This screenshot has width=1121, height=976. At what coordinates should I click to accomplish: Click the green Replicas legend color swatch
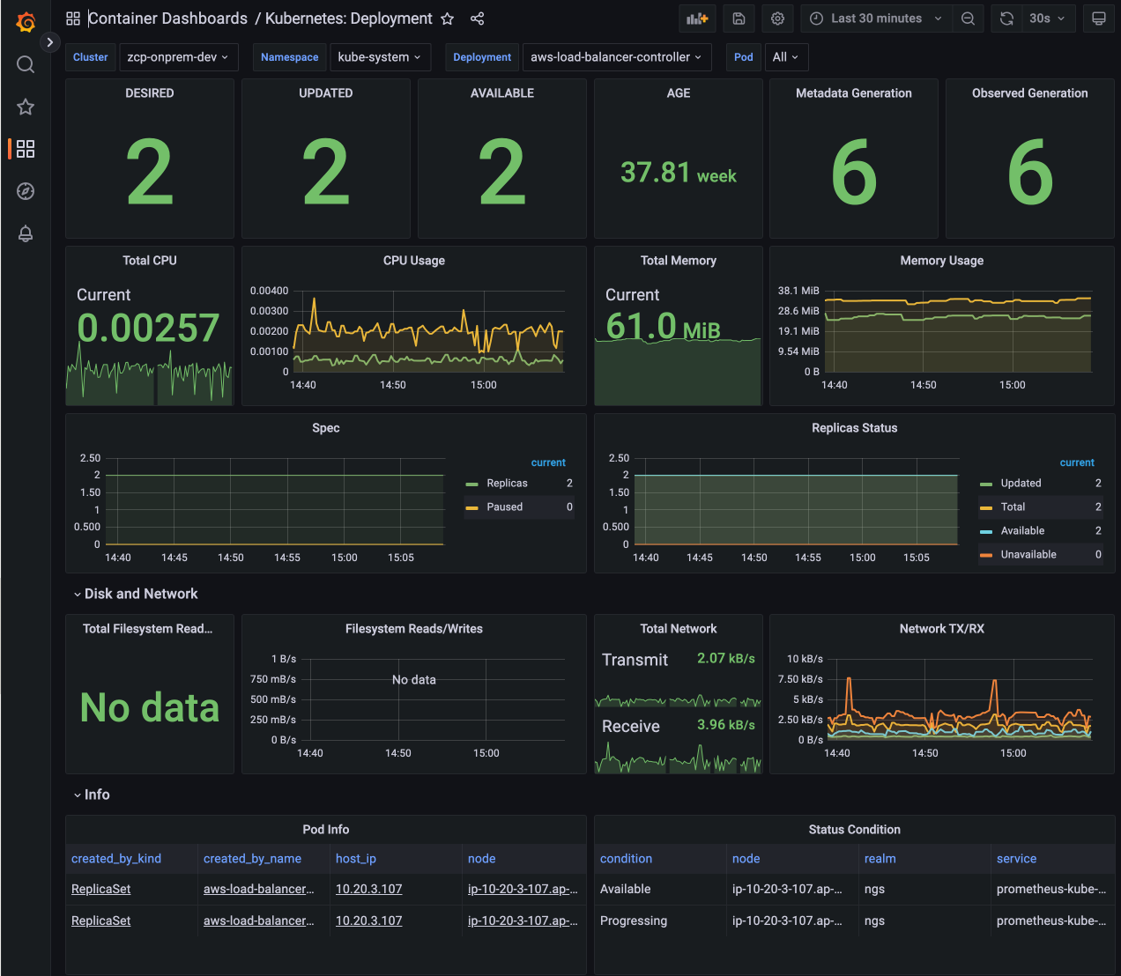(471, 484)
